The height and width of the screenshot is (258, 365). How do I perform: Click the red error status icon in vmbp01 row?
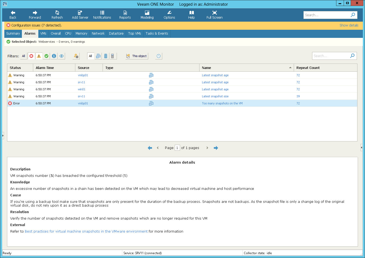(10, 103)
